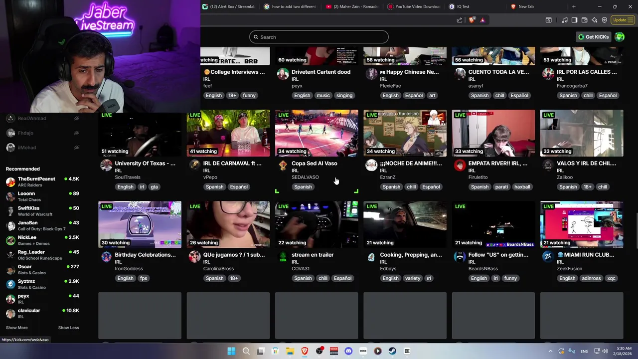Open Syztmz channel in Recommended list
Screen dimensions: 638x359
point(42,284)
